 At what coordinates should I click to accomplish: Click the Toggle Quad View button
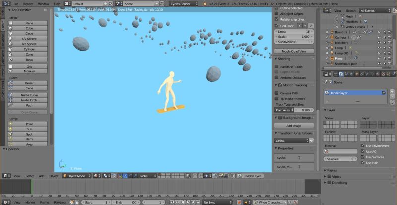pos(294,51)
